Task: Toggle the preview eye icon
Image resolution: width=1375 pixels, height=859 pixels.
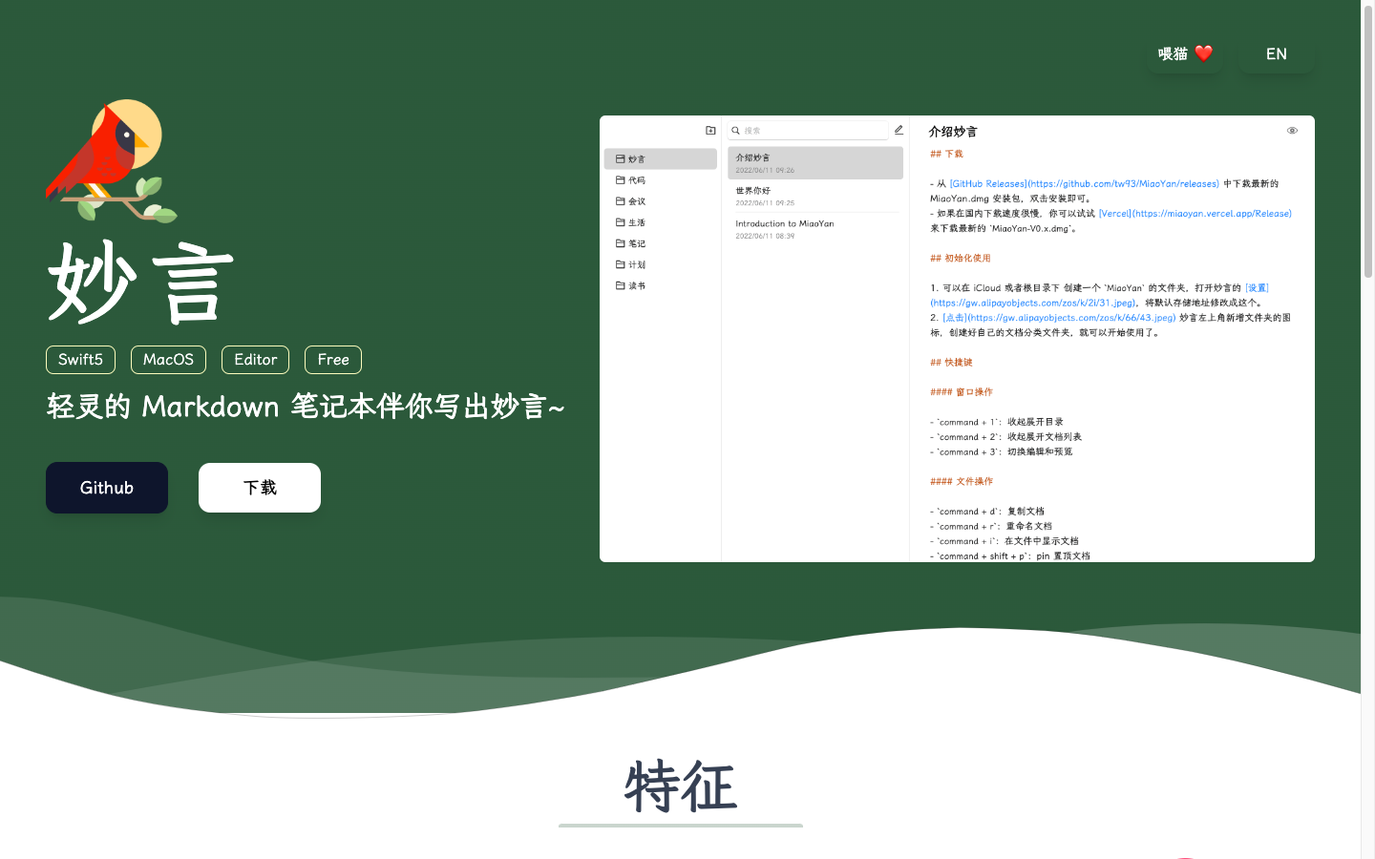Action: tap(1292, 130)
